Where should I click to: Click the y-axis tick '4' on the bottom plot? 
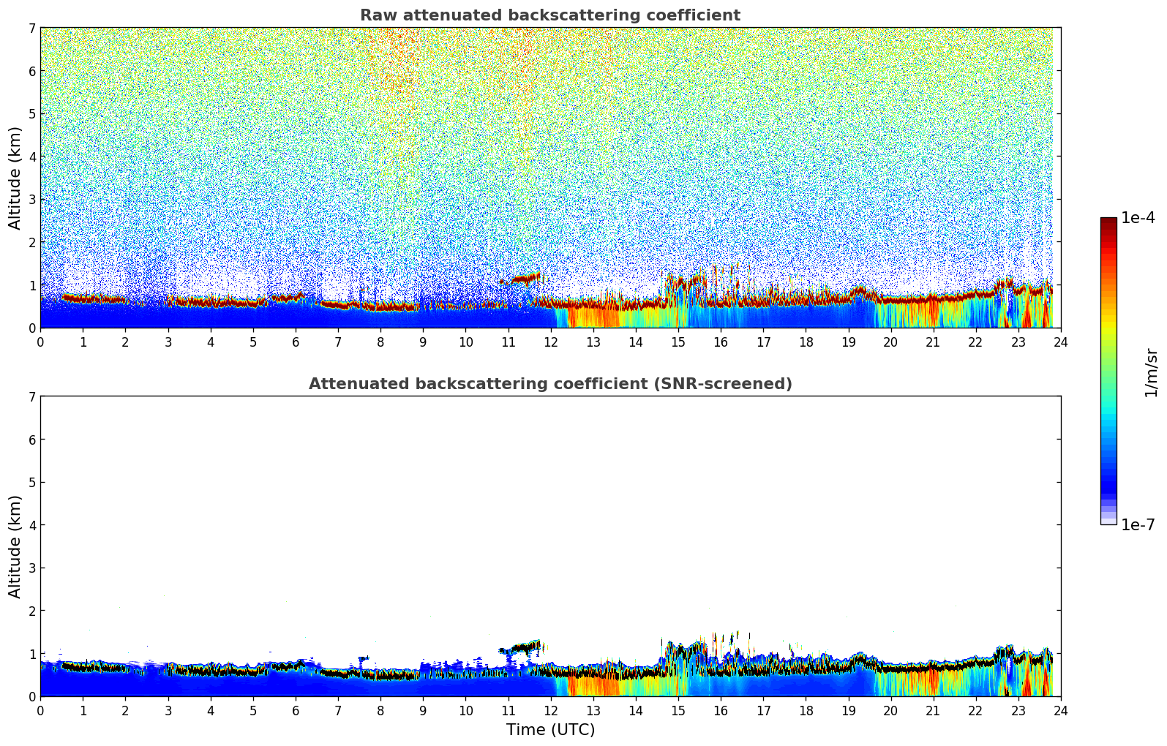(32, 525)
